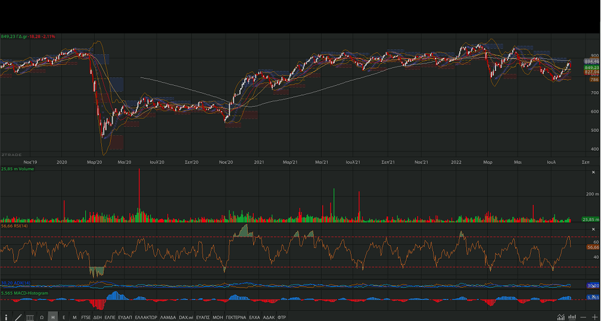Viewport: 601px width, 321px height.
Task: Zoom in with the plus icon
Action: point(594,317)
